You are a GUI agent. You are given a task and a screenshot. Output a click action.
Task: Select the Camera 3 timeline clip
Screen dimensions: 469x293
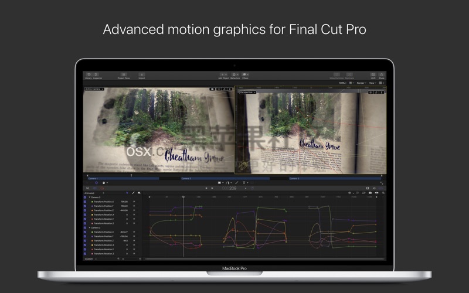335,179
